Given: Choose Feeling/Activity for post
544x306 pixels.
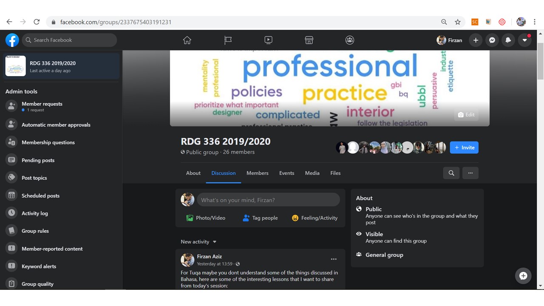Looking at the screenshot, I should 314,218.
